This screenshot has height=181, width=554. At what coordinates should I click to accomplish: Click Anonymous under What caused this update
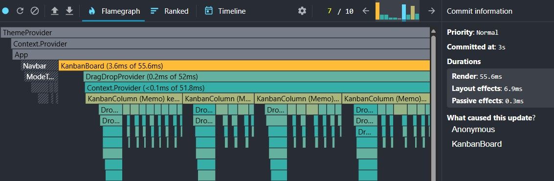click(x=473, y=129)
